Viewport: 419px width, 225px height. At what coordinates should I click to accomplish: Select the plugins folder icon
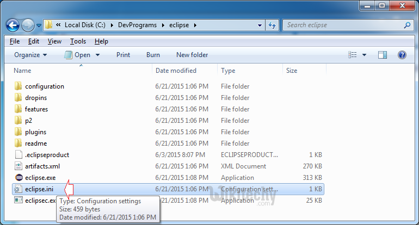tap(18, 132)
